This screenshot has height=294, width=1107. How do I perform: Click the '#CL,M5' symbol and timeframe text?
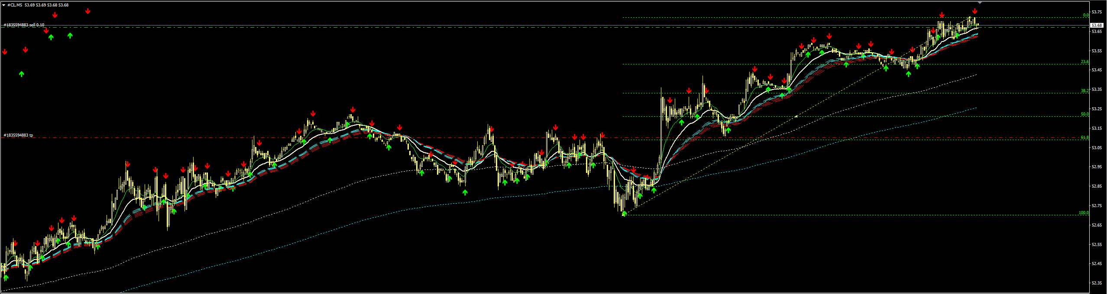point(14,5)
